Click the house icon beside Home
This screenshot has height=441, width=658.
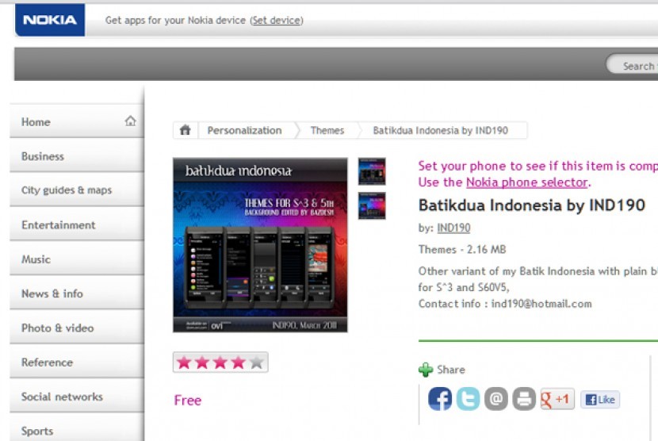click(131, 121)
